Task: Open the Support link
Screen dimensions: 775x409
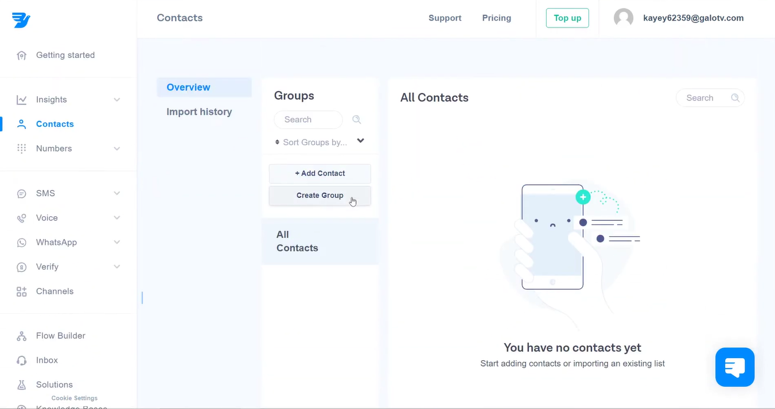Action: click(445, 18)
